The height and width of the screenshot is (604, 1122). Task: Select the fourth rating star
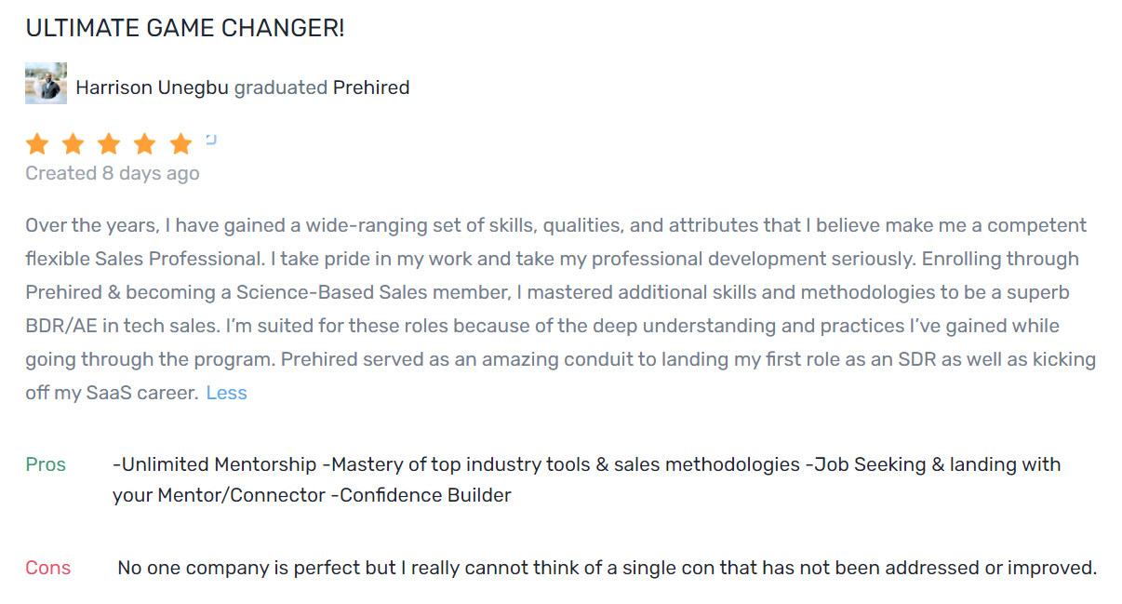145,144
